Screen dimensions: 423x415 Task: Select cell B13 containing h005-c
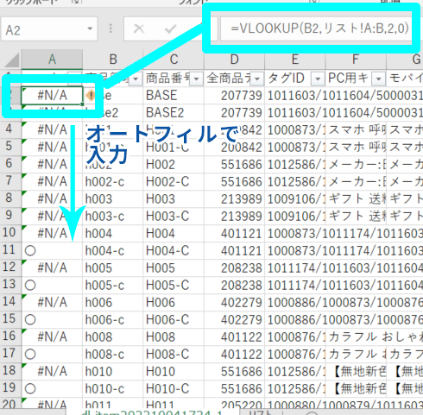tap(113, 286)
